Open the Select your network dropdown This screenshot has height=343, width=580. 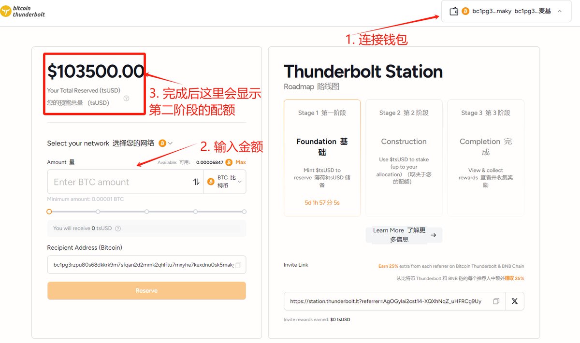[x=165, y=143]
